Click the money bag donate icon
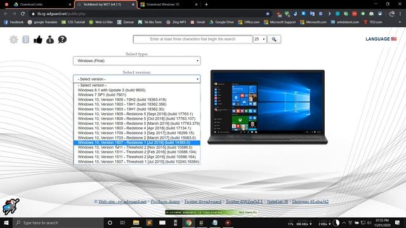 [50, 39]
